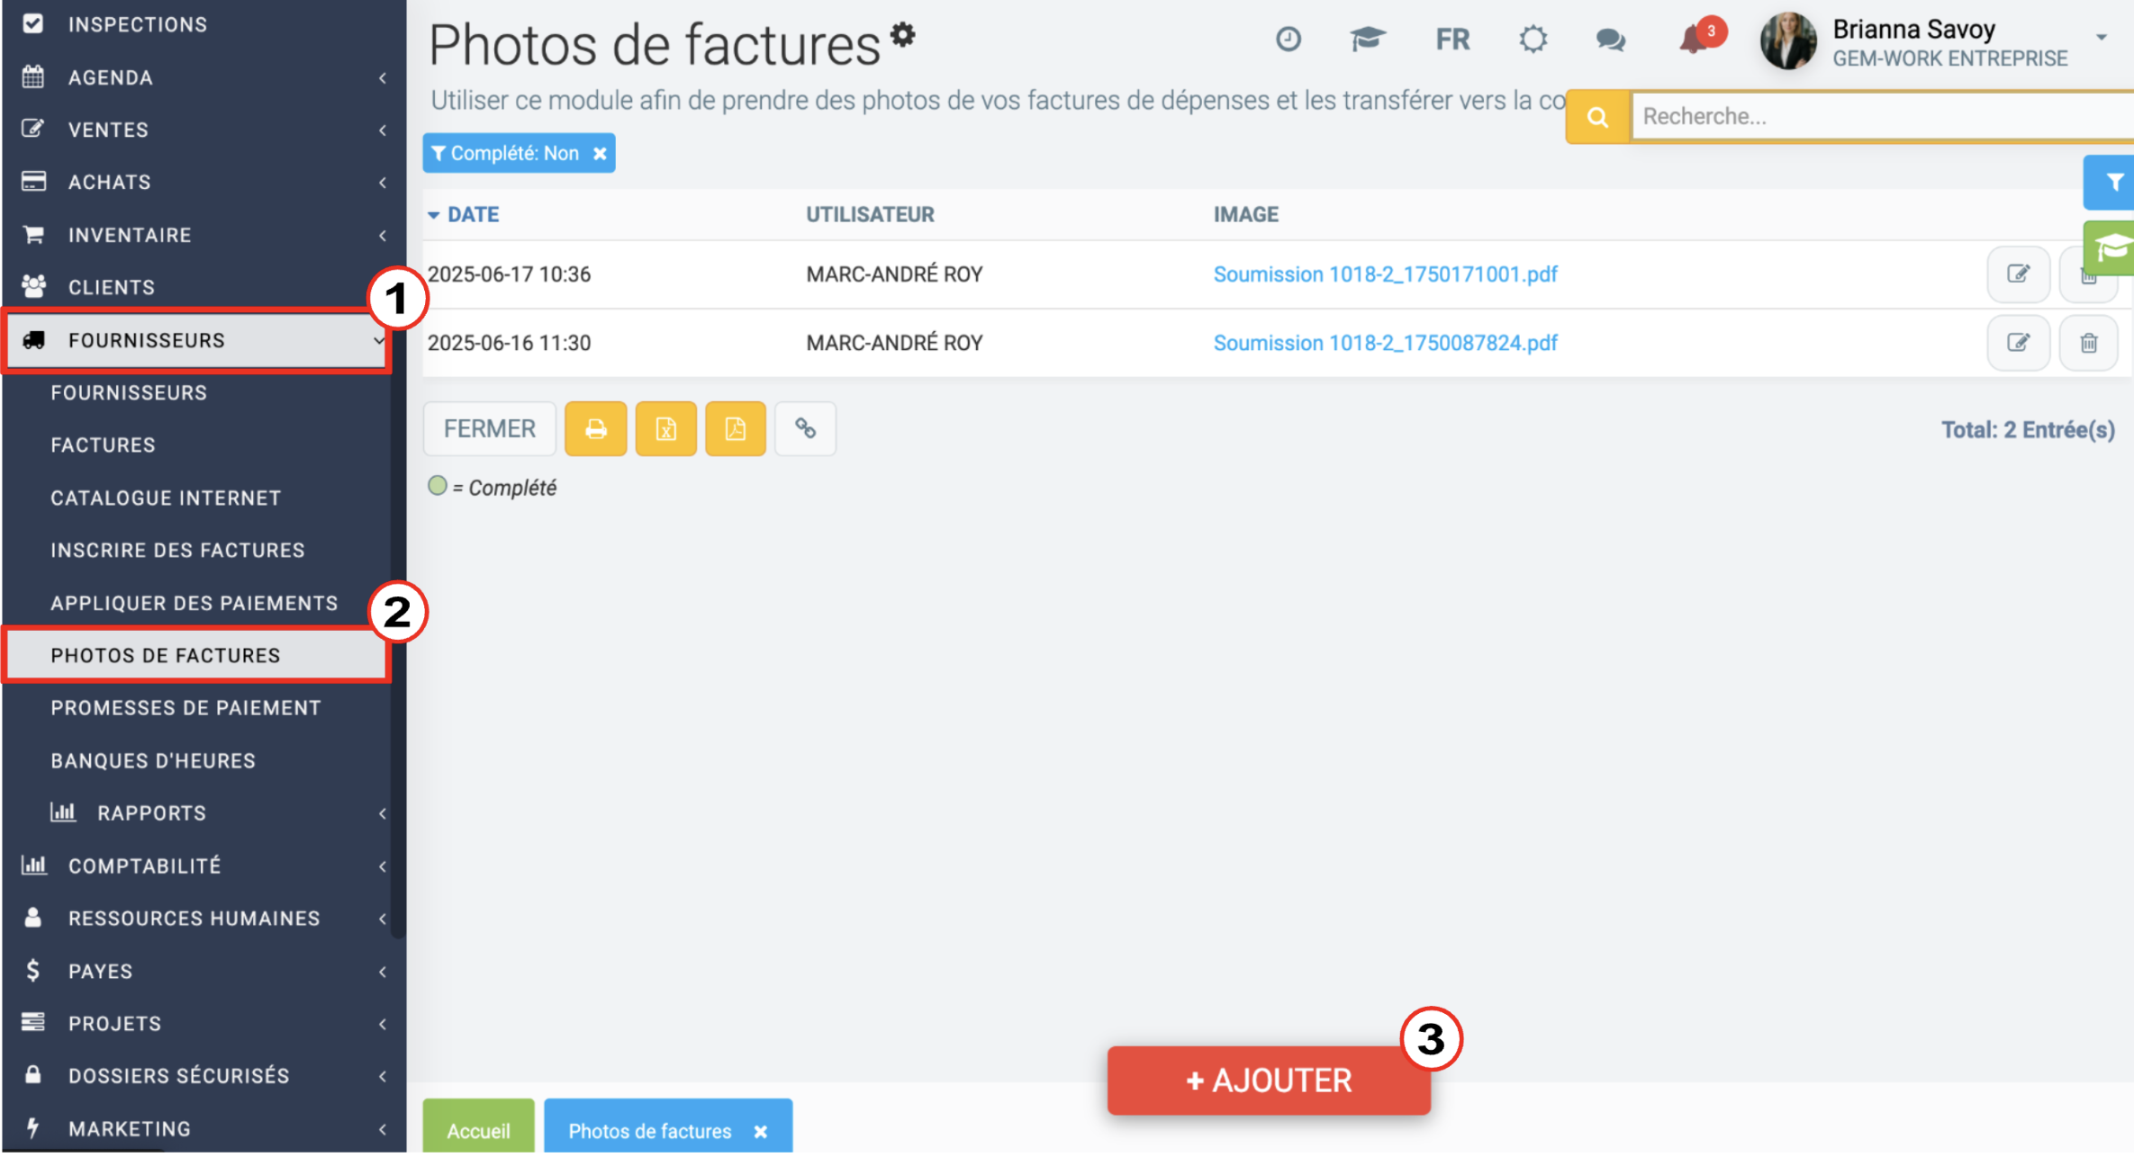Screen dimensions: 2134x1157
Task: Delete the 2025-06-16 invoice photo entry
Action: coord(2088,343)
